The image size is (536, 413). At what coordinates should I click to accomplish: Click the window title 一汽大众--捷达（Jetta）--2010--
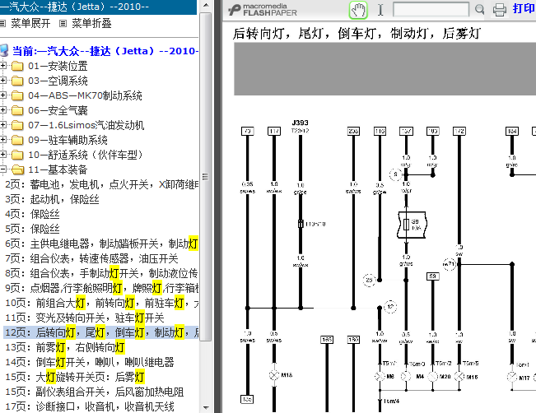[74, 7]
